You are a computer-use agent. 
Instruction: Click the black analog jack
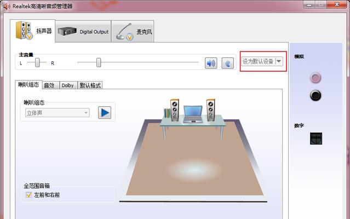pos(315,95)
